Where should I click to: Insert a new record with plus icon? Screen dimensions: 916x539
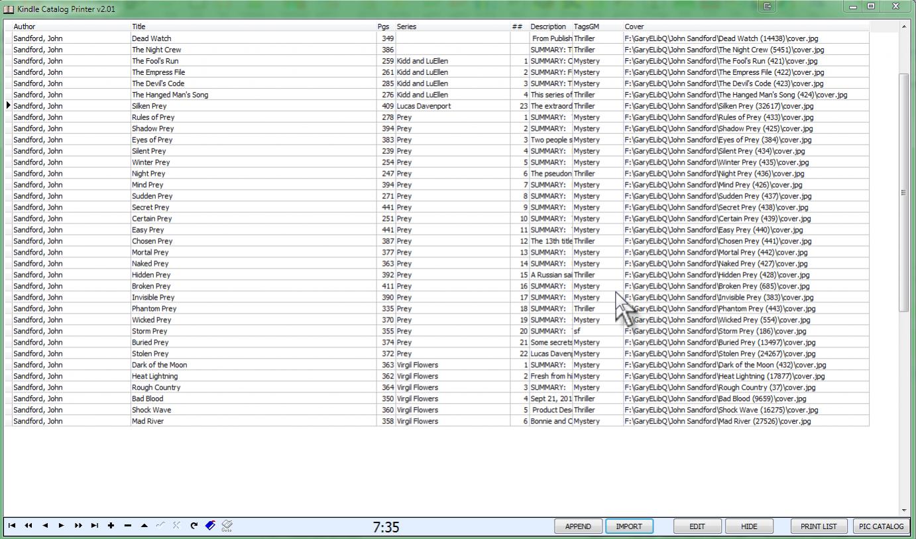[111, 526]
